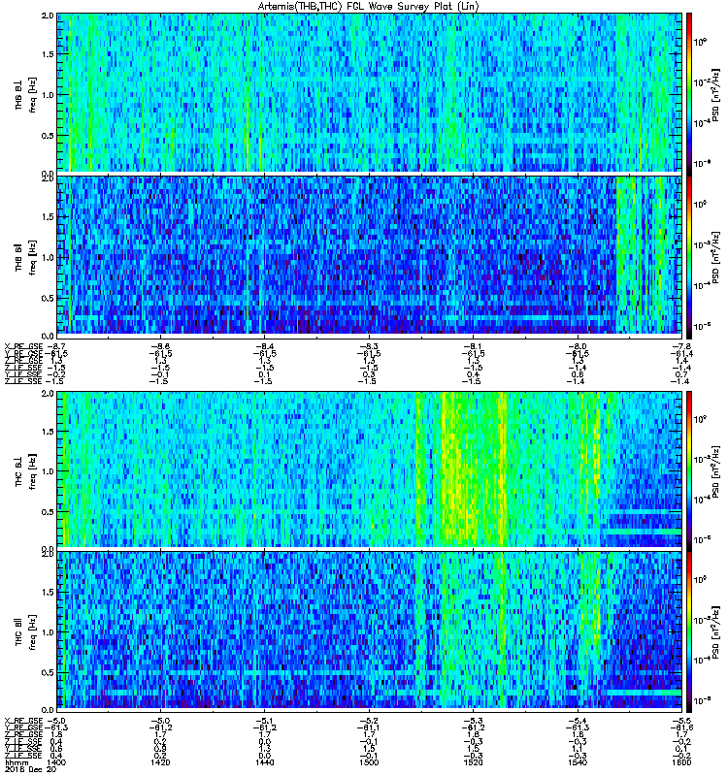Click the '1.5' frequency tick of THC B-perpendicular panel
This screenshot has width=728, height=776.
pyautogui.click(x=48, y=432)
